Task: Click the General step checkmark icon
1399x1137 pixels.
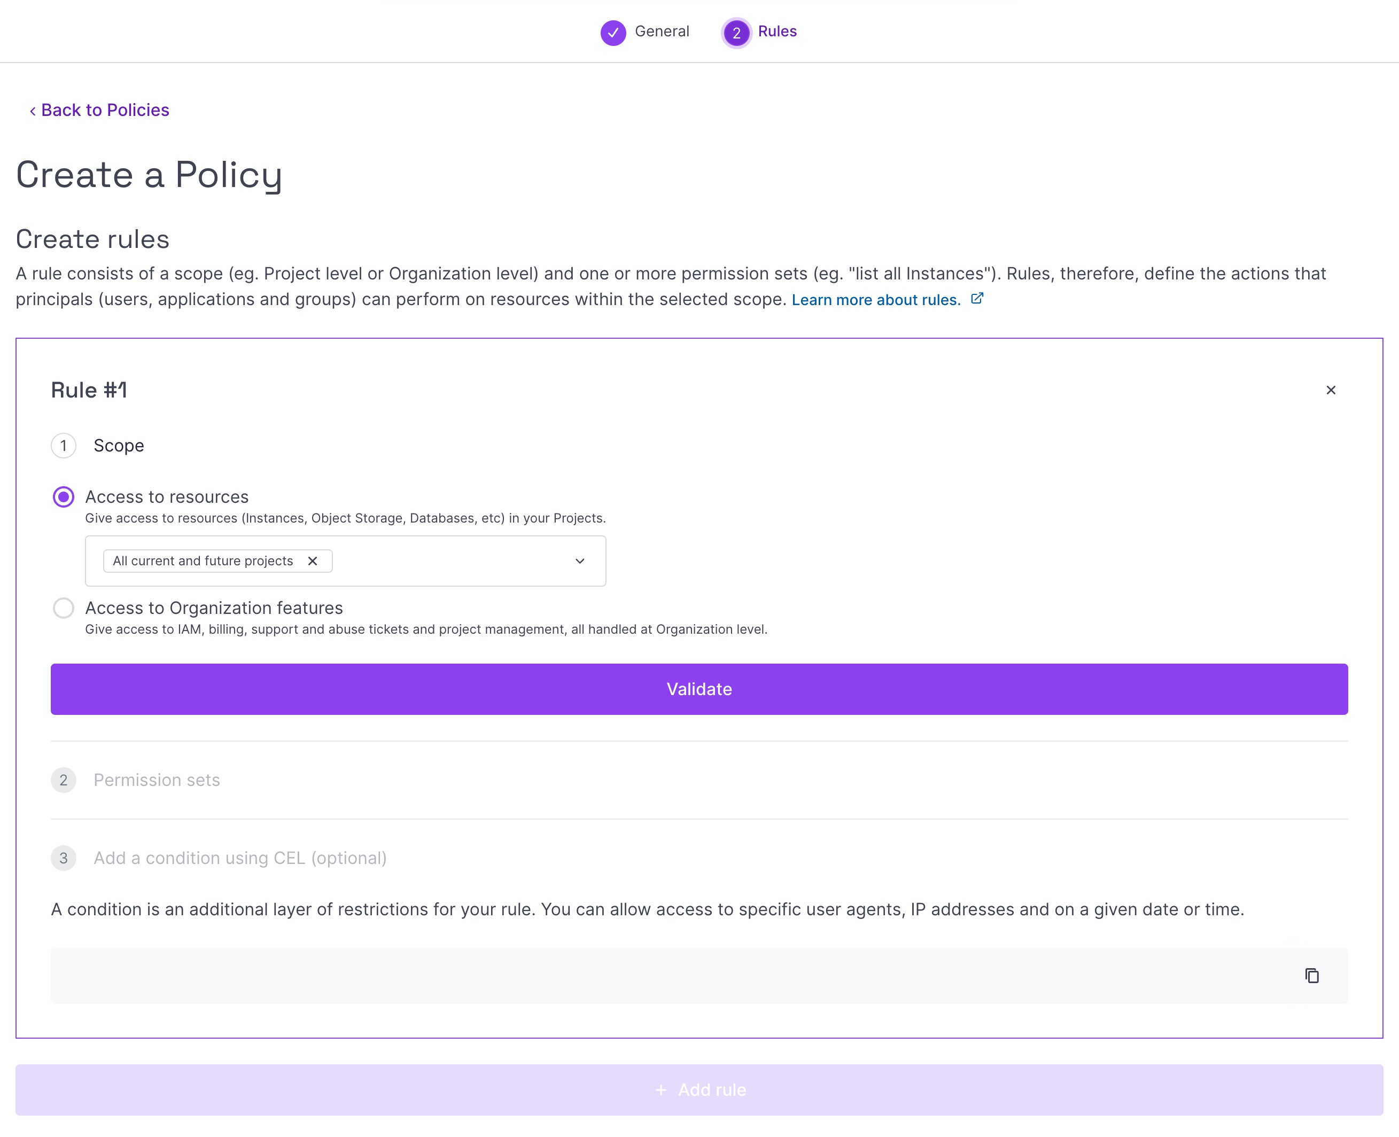Action: [613, 32]
